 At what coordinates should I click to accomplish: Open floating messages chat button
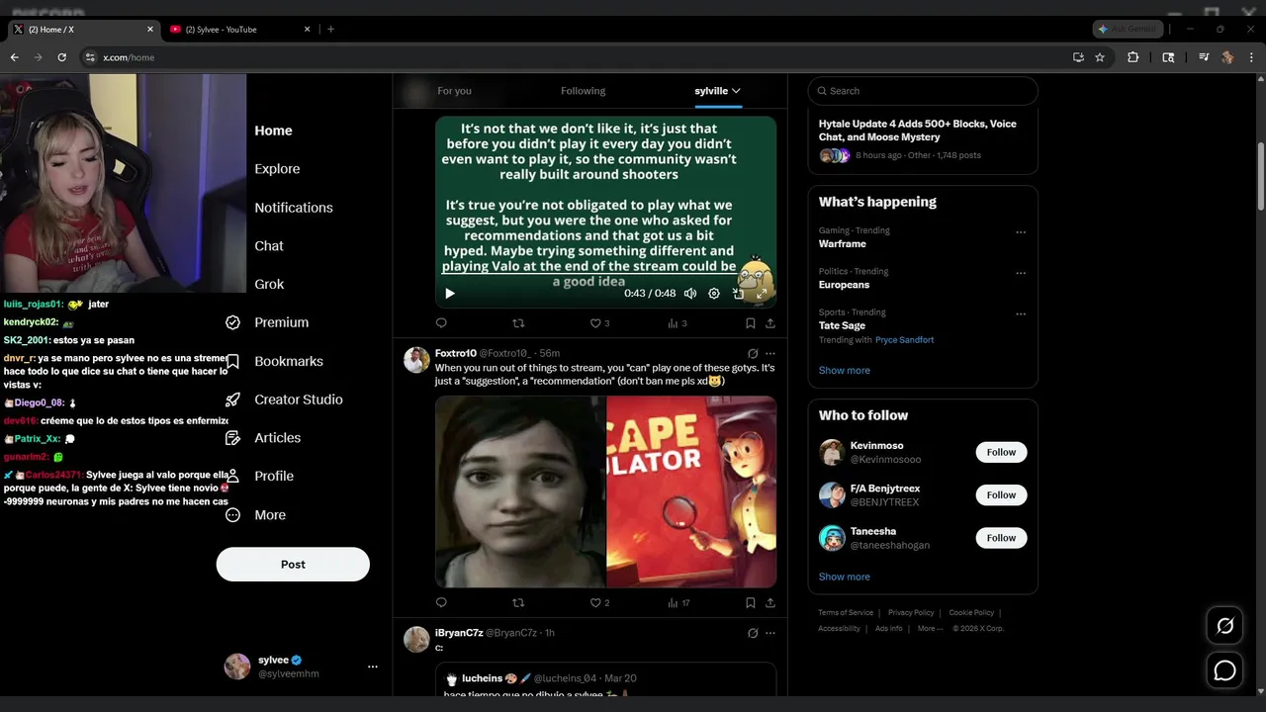click(x=1224, y=670)
